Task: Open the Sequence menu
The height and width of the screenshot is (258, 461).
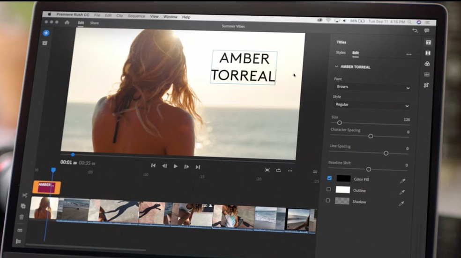Action: (x=136, y=16)
